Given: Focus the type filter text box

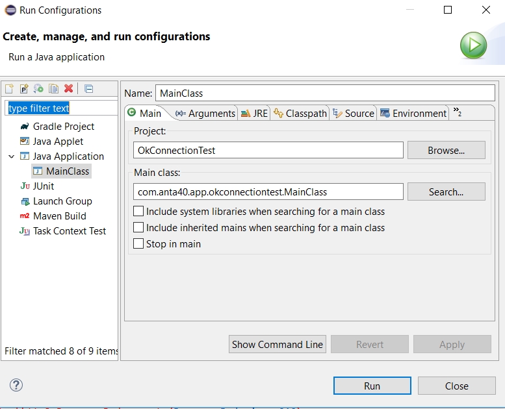Looking at the screenshot, I should coord(61,108).
